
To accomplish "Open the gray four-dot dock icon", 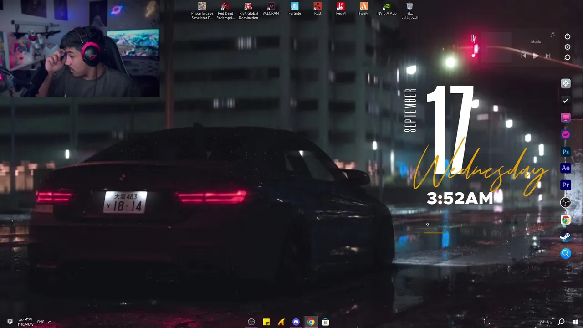I will click(565, 83).
